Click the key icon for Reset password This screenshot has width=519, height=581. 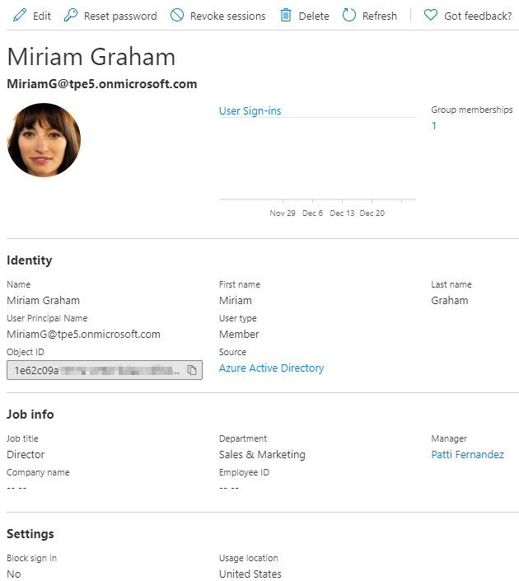point(71,16)
